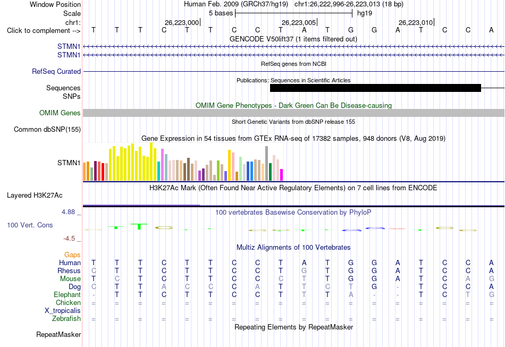Click the H3K27Ac Mark track title
505x347 pixels.
pos(293,188)
